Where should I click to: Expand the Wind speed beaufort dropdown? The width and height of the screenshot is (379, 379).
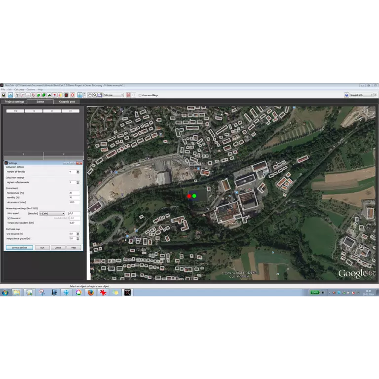(52, 214)
